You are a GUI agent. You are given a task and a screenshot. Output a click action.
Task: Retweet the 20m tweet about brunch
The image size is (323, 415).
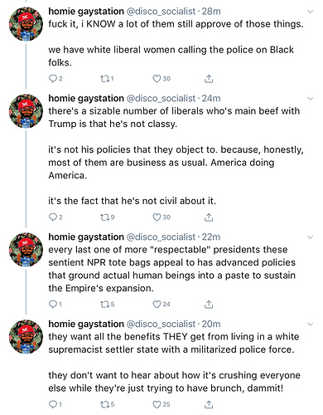pos(105,404)
